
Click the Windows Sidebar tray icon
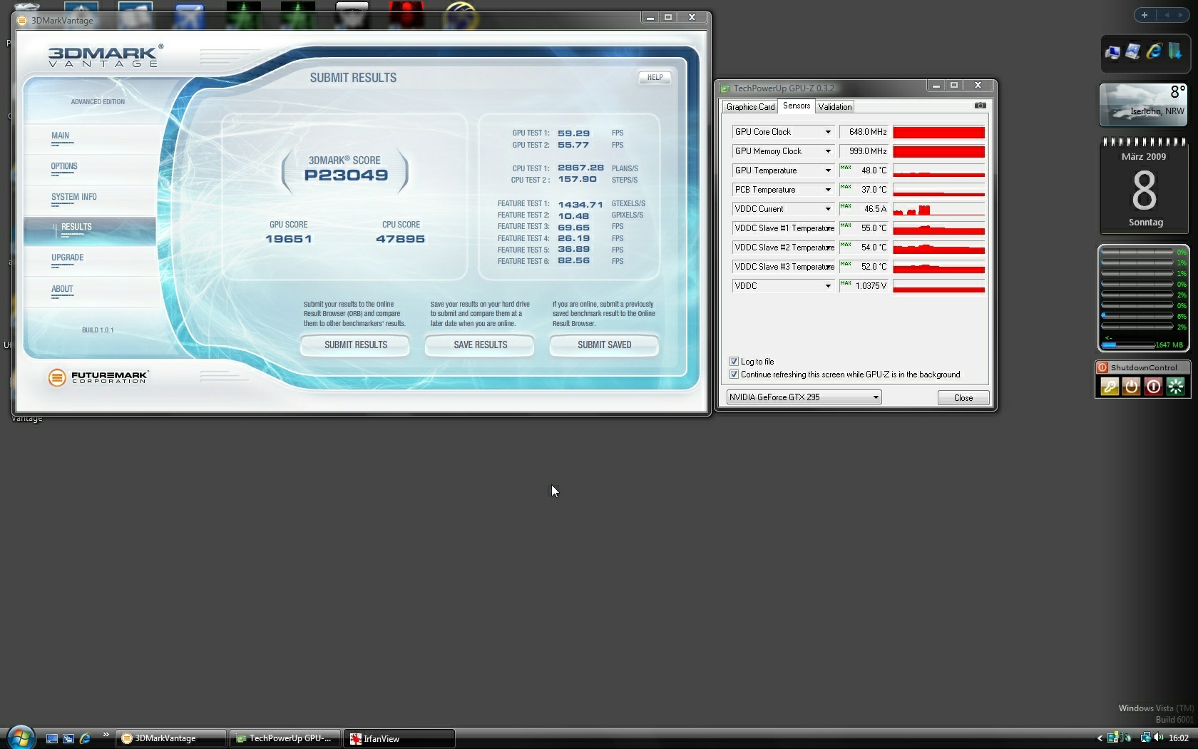[x=1112, y=738]
